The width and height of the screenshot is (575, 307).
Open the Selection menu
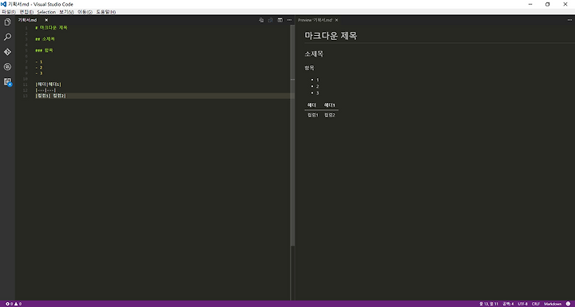[x=46, y=12]
